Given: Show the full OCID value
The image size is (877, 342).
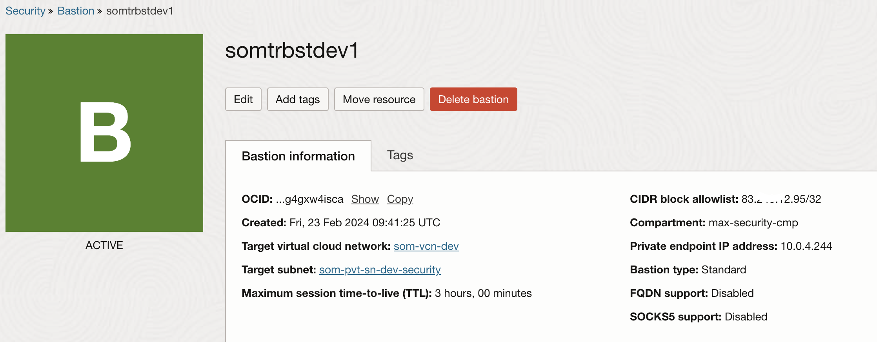Looking at the screenshot, I should tap(365, 199).
